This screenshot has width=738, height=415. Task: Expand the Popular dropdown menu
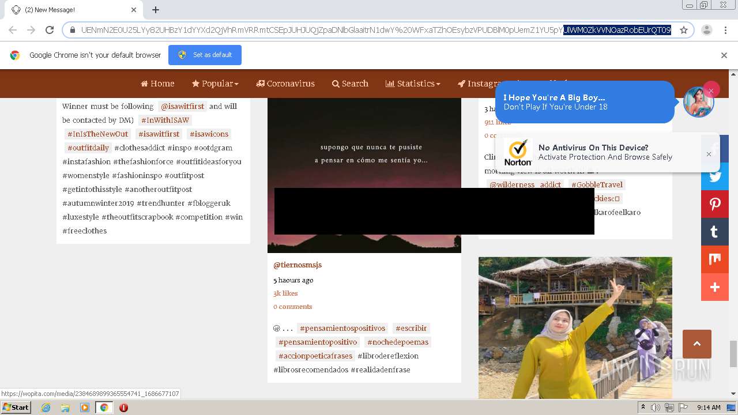215,84
